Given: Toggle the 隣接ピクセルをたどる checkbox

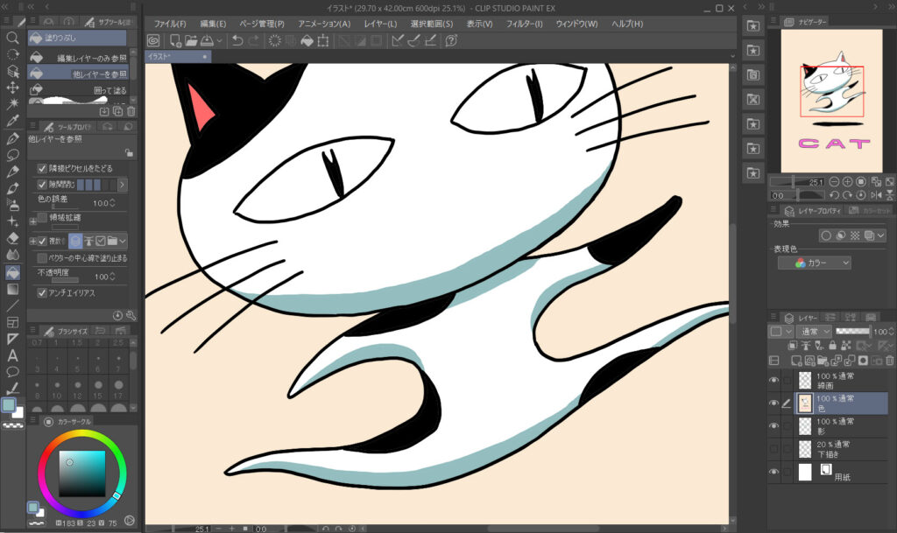Looking at the screenshot, I should click(43, 168).
